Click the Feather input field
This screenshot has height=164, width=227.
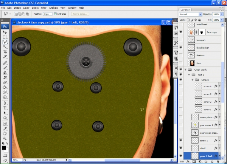[x=48, y=14]
